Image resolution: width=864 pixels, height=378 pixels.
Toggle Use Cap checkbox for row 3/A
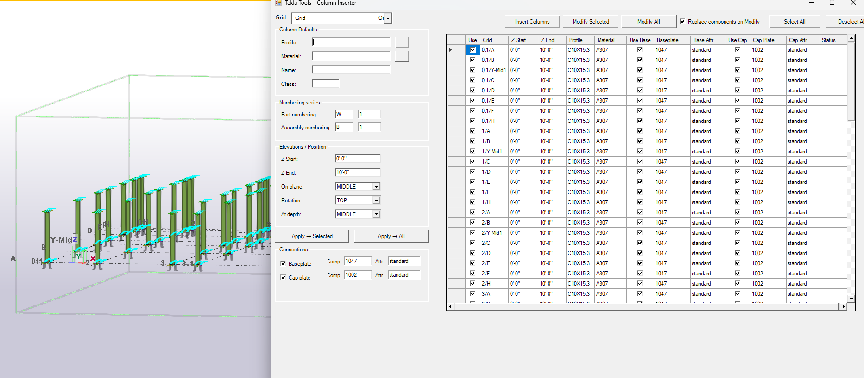pos(738,294)
